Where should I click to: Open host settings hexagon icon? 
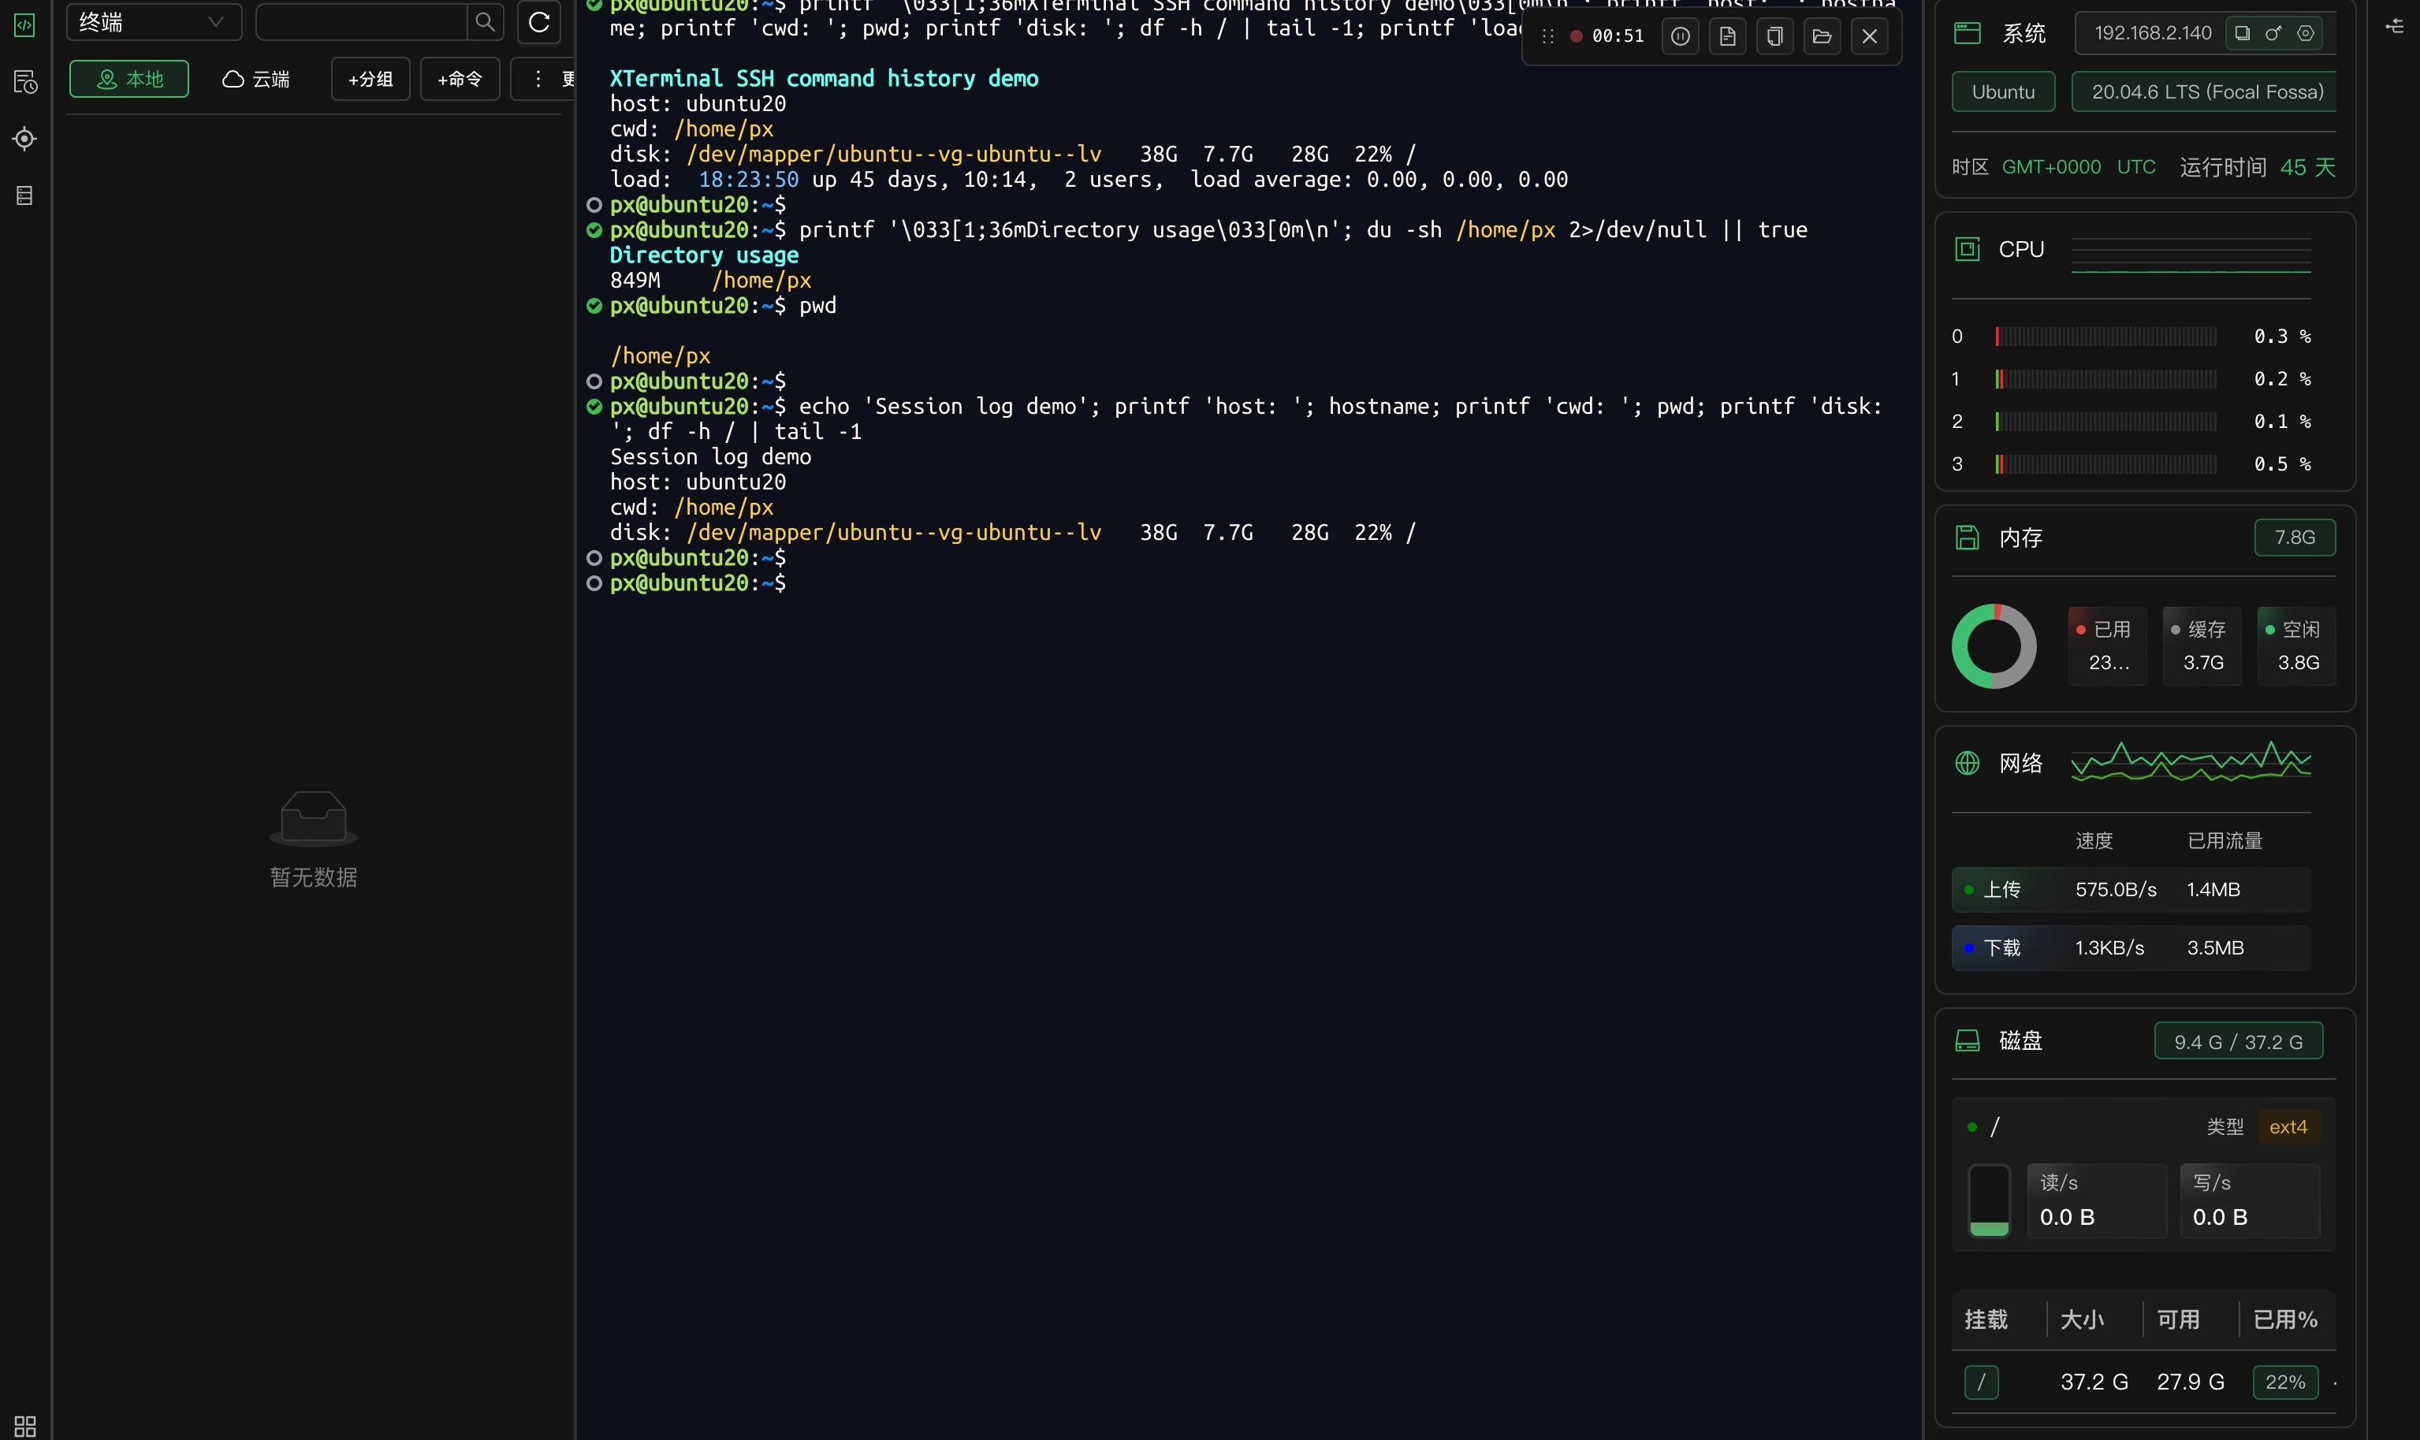pos(2306,33)
